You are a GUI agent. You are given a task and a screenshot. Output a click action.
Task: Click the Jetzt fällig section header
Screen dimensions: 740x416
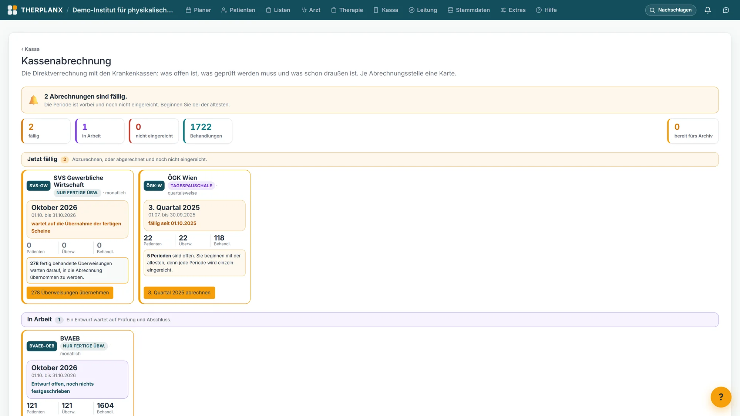(370, 159)
